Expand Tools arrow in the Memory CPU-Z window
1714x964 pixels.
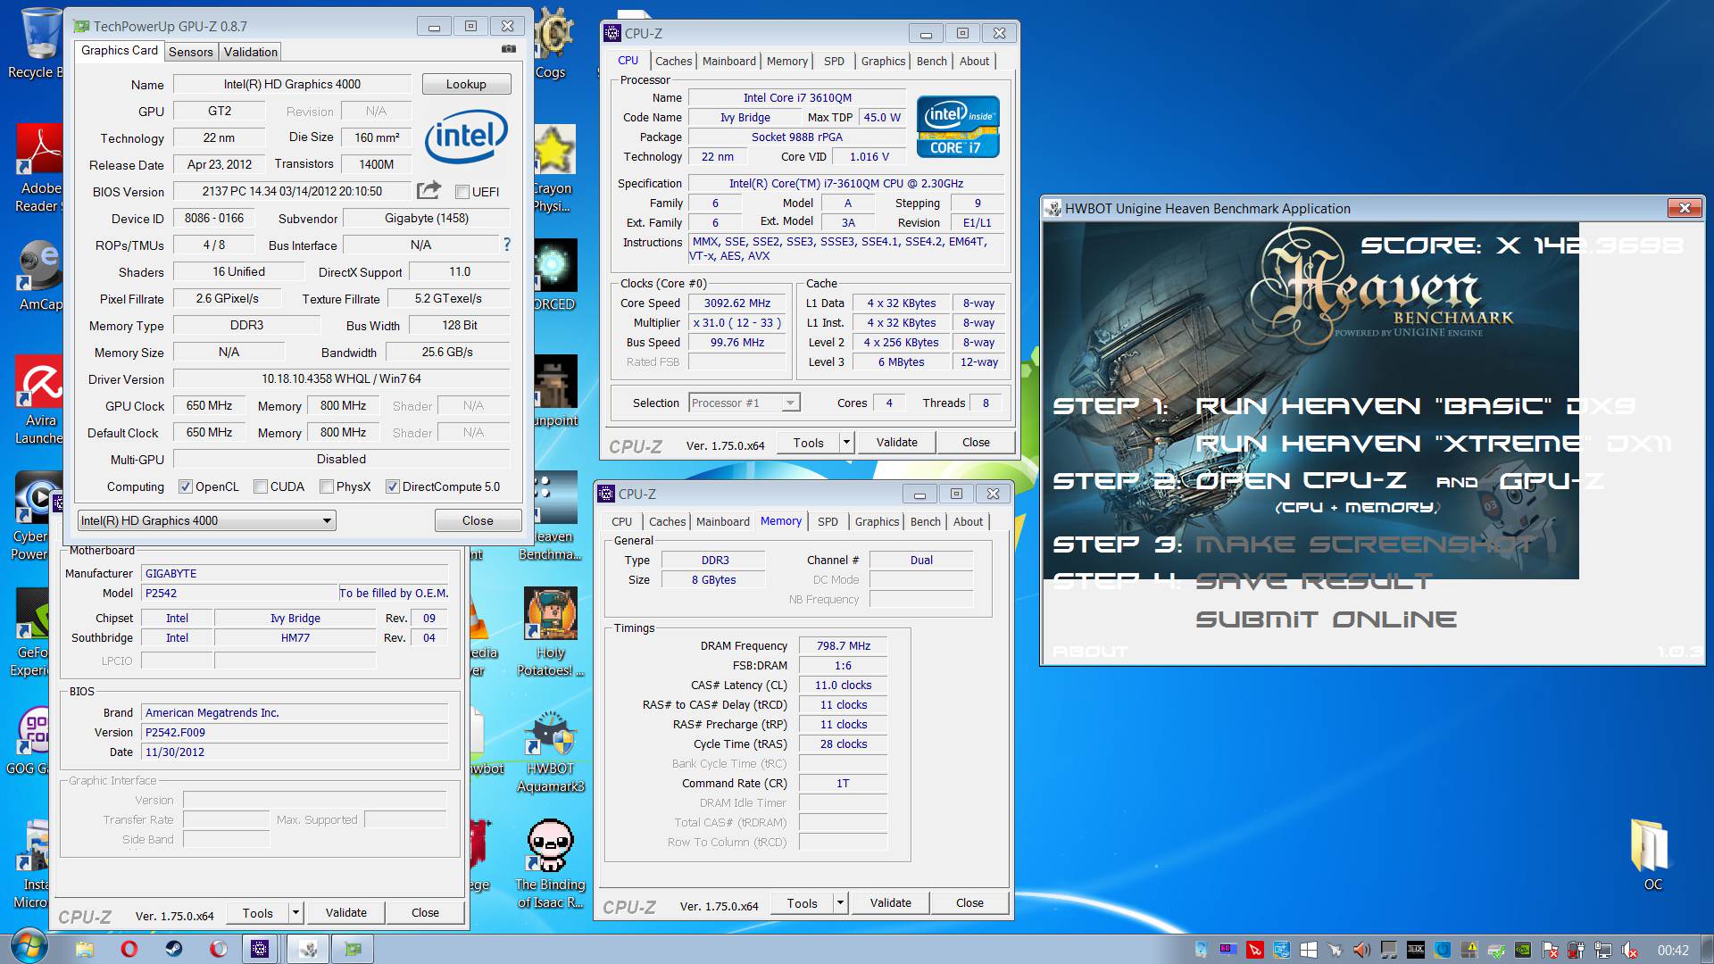click(840, 903)
